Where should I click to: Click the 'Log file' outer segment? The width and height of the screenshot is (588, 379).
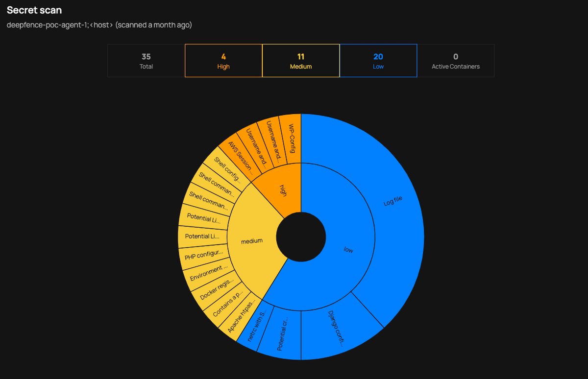[393, 202]
